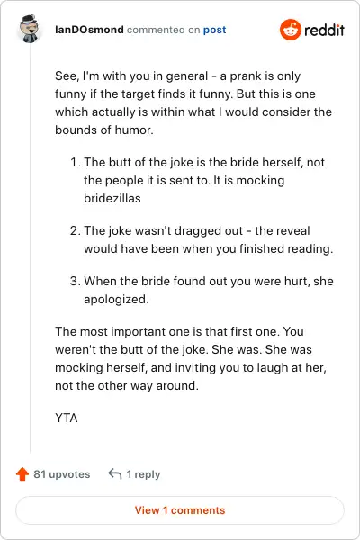The height and width of the screenshot is (540, 360).
Task: Open IanDOsmond's avatar picture
Action: [30, 29]
